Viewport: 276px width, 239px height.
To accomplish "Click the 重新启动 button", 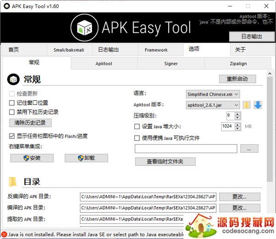I will pyautogui.click(x=237, y=79).
